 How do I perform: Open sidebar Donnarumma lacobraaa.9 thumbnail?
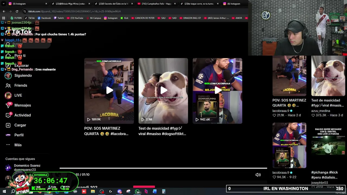tap(289, 145)
